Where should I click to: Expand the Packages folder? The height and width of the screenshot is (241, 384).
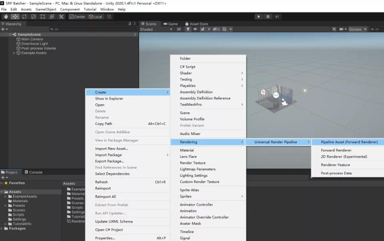2,229
